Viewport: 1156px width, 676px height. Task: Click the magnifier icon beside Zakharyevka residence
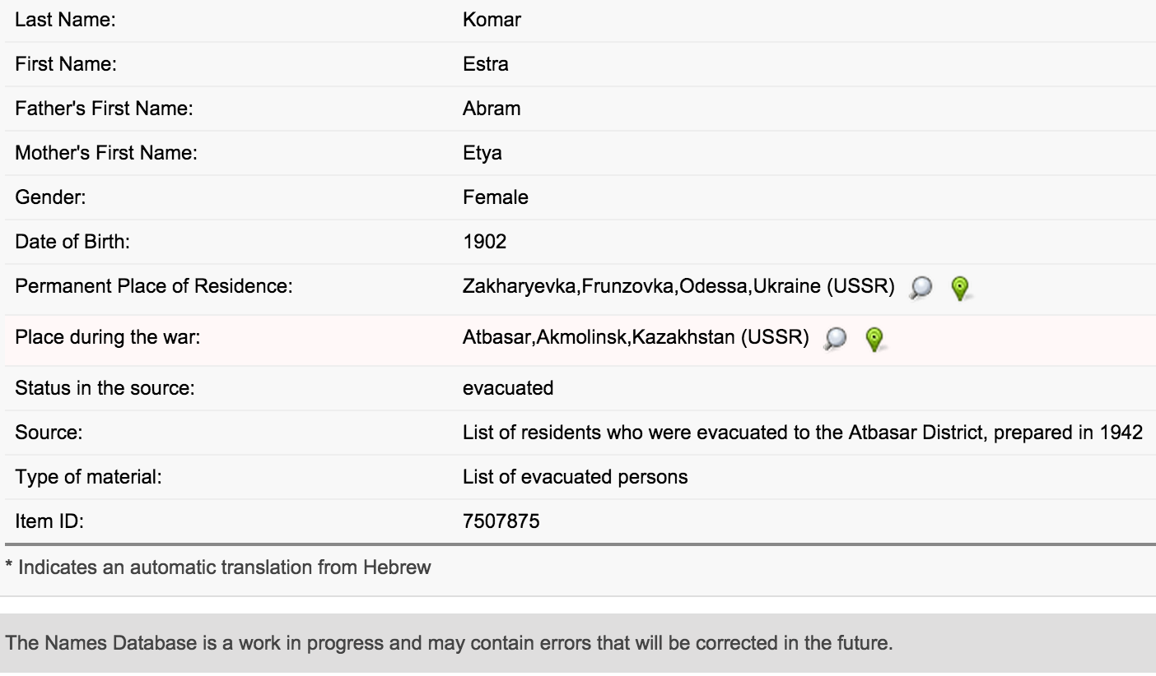point(921,287)
